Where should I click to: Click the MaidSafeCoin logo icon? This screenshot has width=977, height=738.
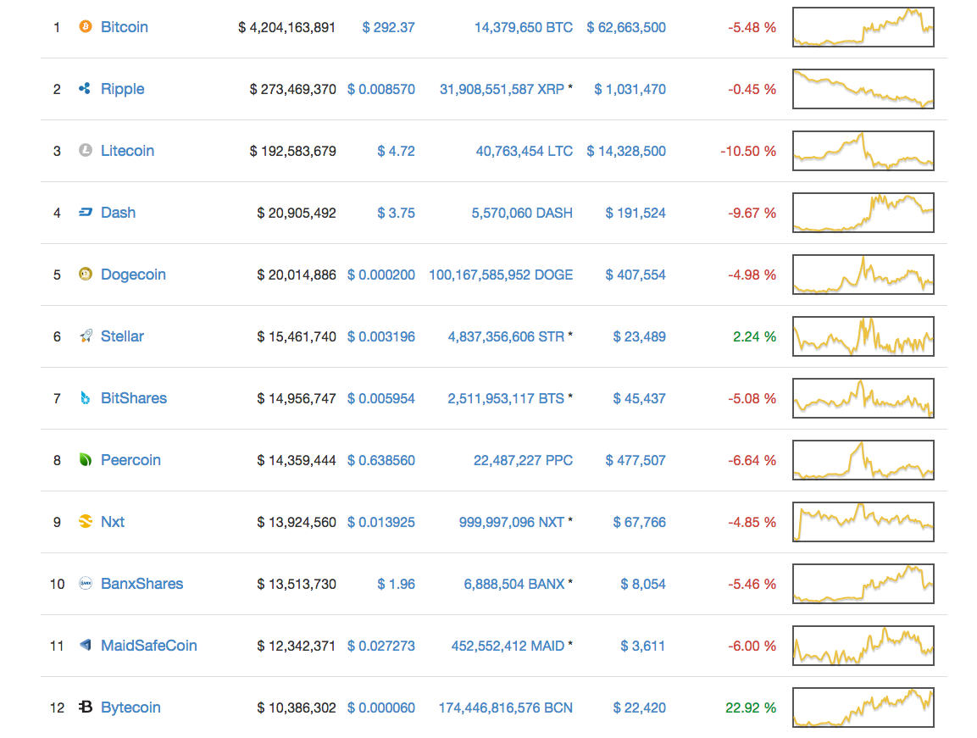click(x=86, y=645)
